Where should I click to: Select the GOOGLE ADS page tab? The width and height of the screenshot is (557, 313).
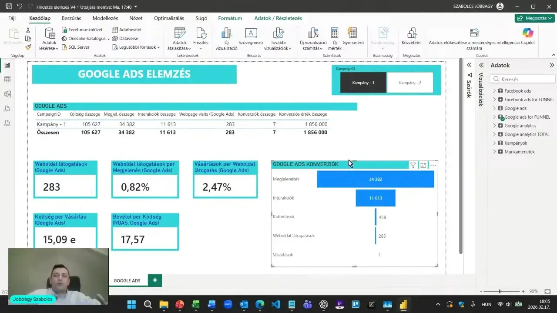(127, 280)
